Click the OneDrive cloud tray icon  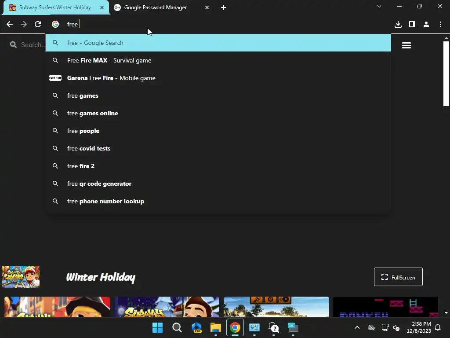pyautogui.click(x=371, y=327)
